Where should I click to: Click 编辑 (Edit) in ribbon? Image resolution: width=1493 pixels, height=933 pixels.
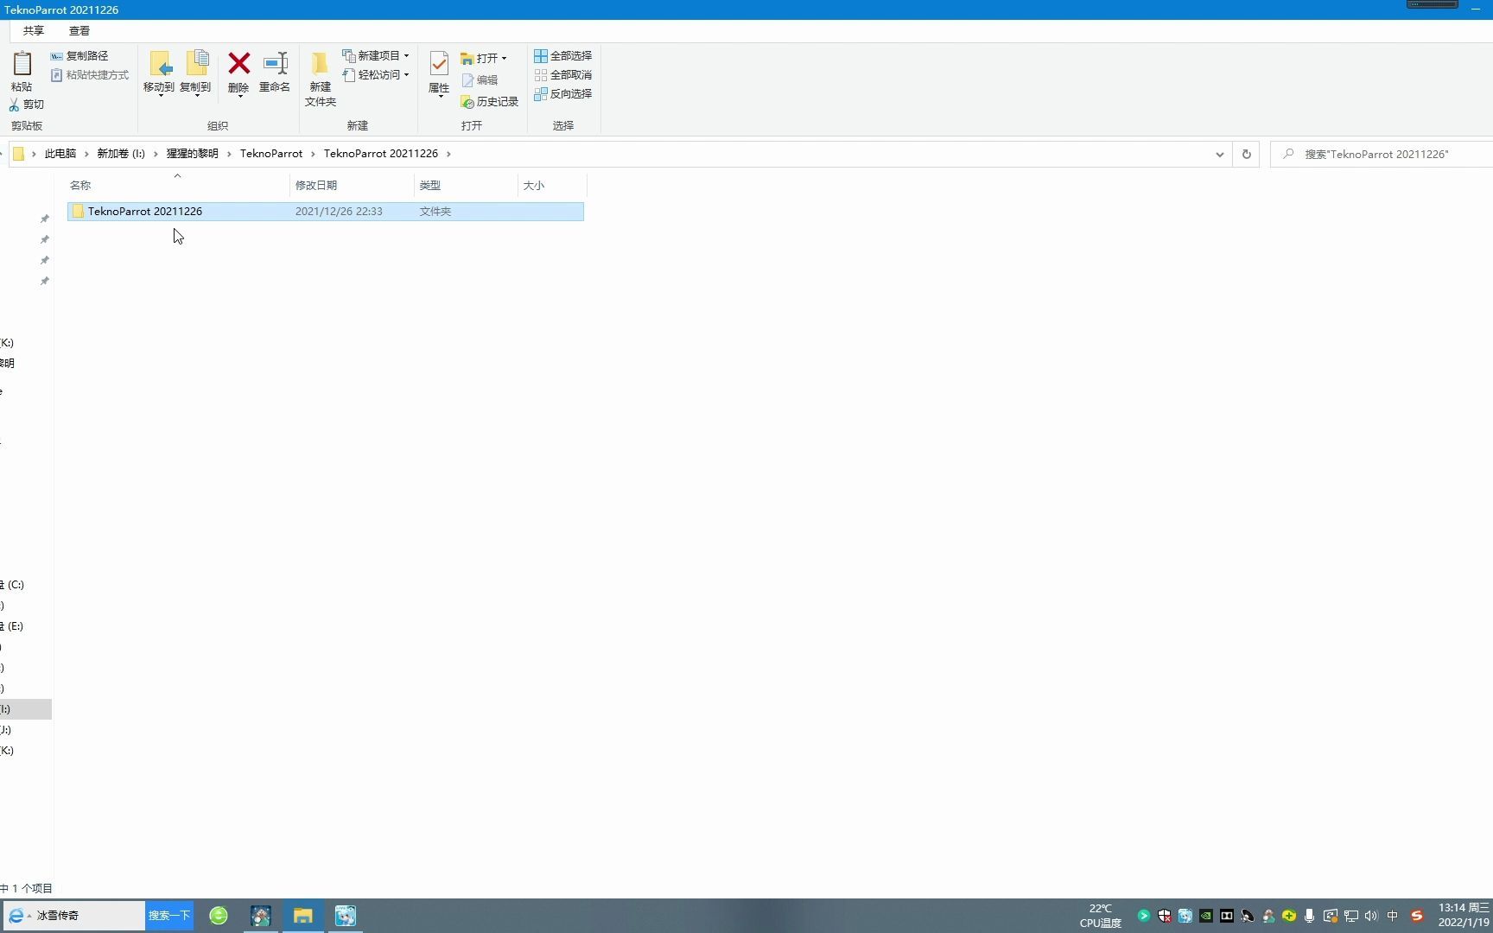click(480, 80)
